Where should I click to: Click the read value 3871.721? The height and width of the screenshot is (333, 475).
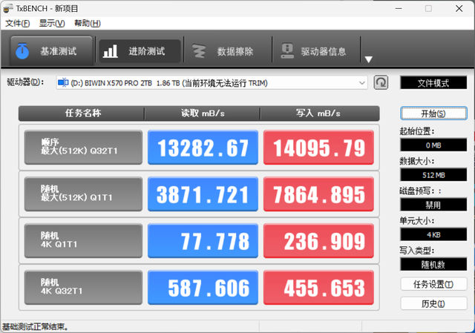tap(203, 194)
